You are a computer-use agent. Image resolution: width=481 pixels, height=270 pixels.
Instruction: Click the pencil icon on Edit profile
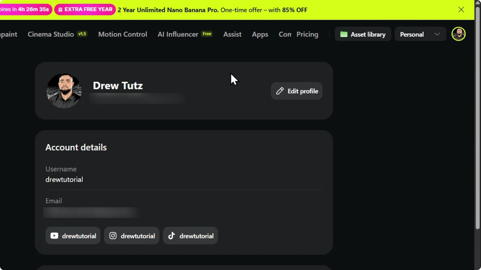click(x=280, y=91)
